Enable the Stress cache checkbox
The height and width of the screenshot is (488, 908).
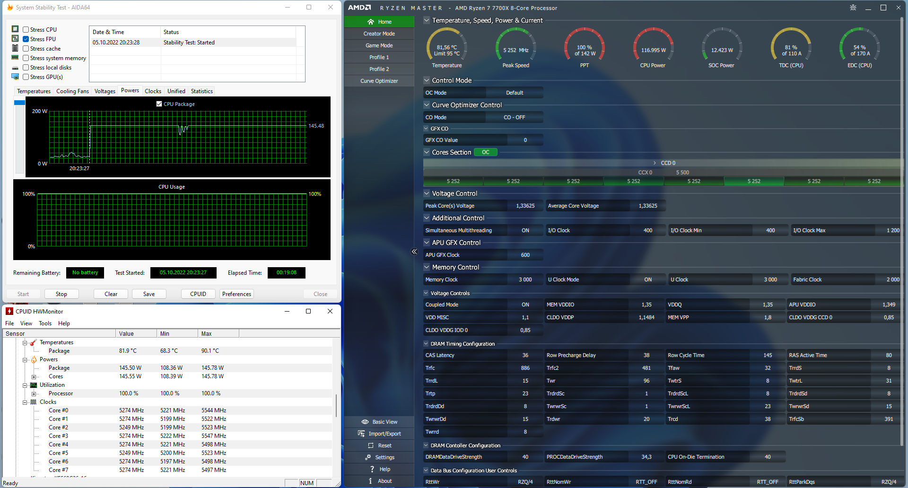(26, 48)
